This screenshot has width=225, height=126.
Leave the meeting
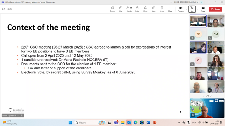(x=215, y=9)
